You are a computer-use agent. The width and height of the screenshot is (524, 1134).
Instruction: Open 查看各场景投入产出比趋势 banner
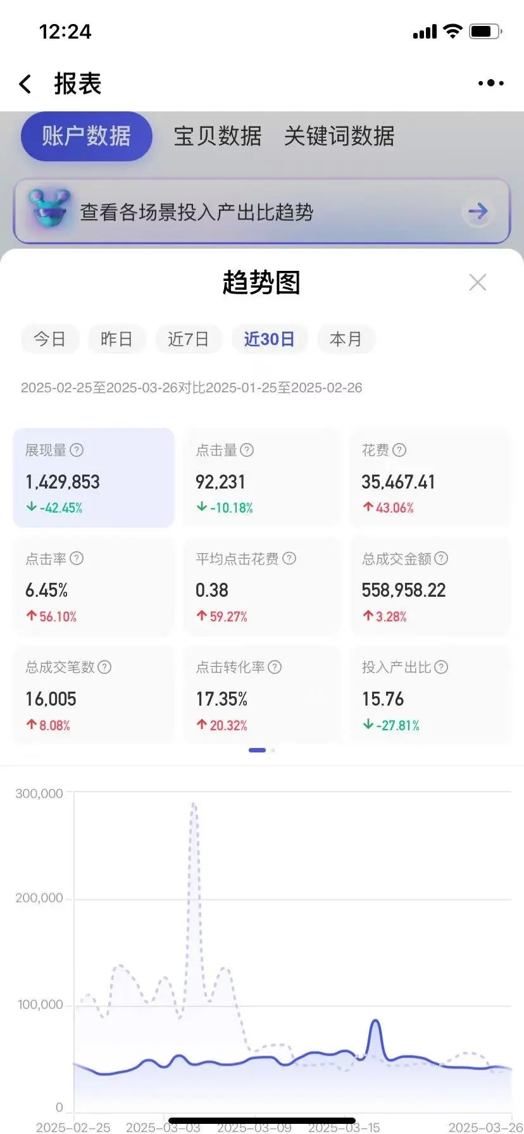coord(262,211)
